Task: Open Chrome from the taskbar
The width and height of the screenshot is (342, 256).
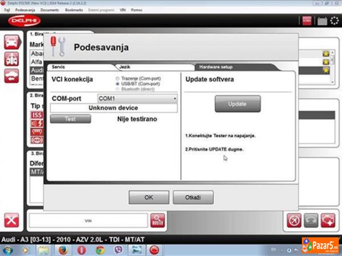Action: pyautogui.click(x=100, y=250)
